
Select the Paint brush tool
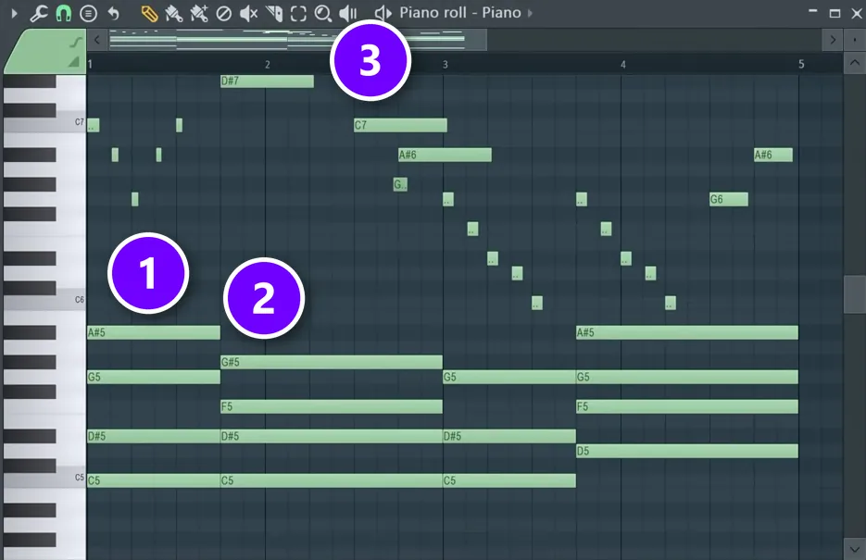174,13
